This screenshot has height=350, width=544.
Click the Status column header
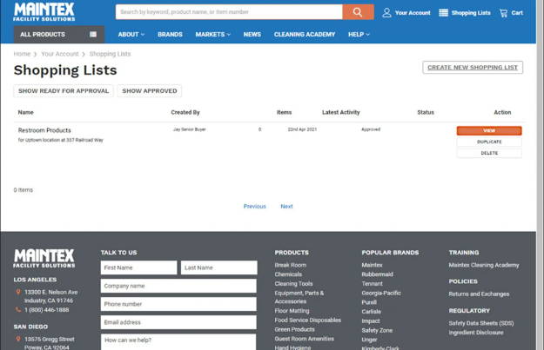[426, 112]
